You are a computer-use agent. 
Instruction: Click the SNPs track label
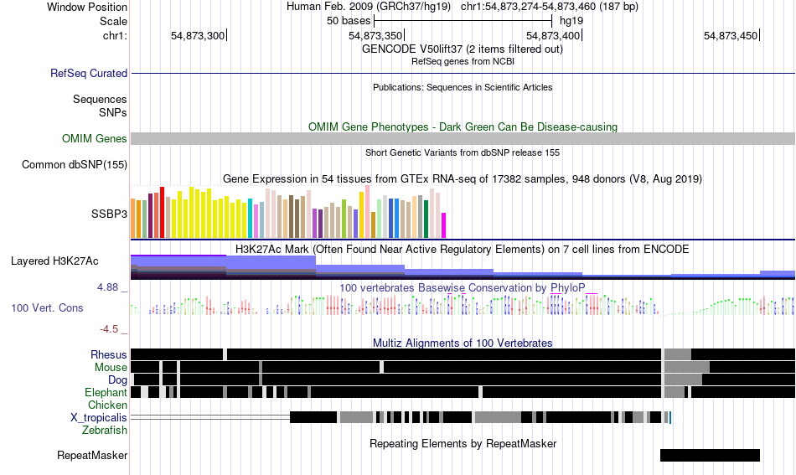coord(113,112)
